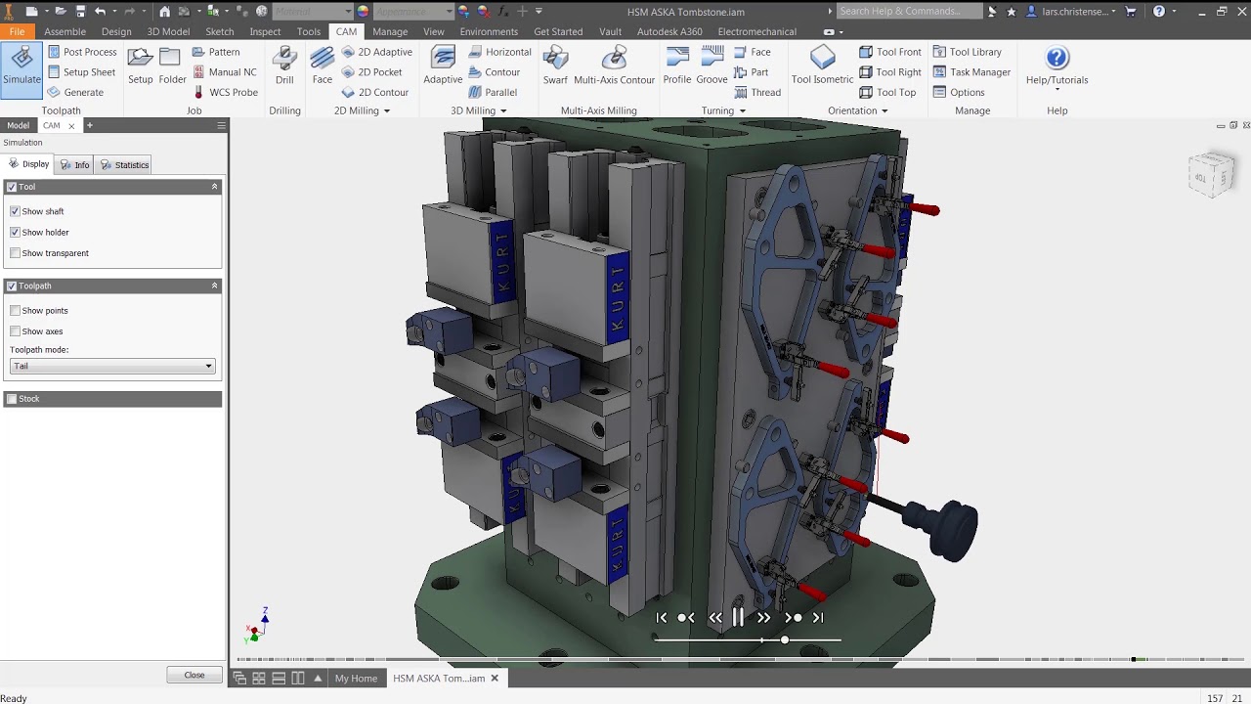Image resolution: width=1251 pixels, height=704 pixels.
Task: Pause the simulation playback
Action: click(x=738, y=617)
